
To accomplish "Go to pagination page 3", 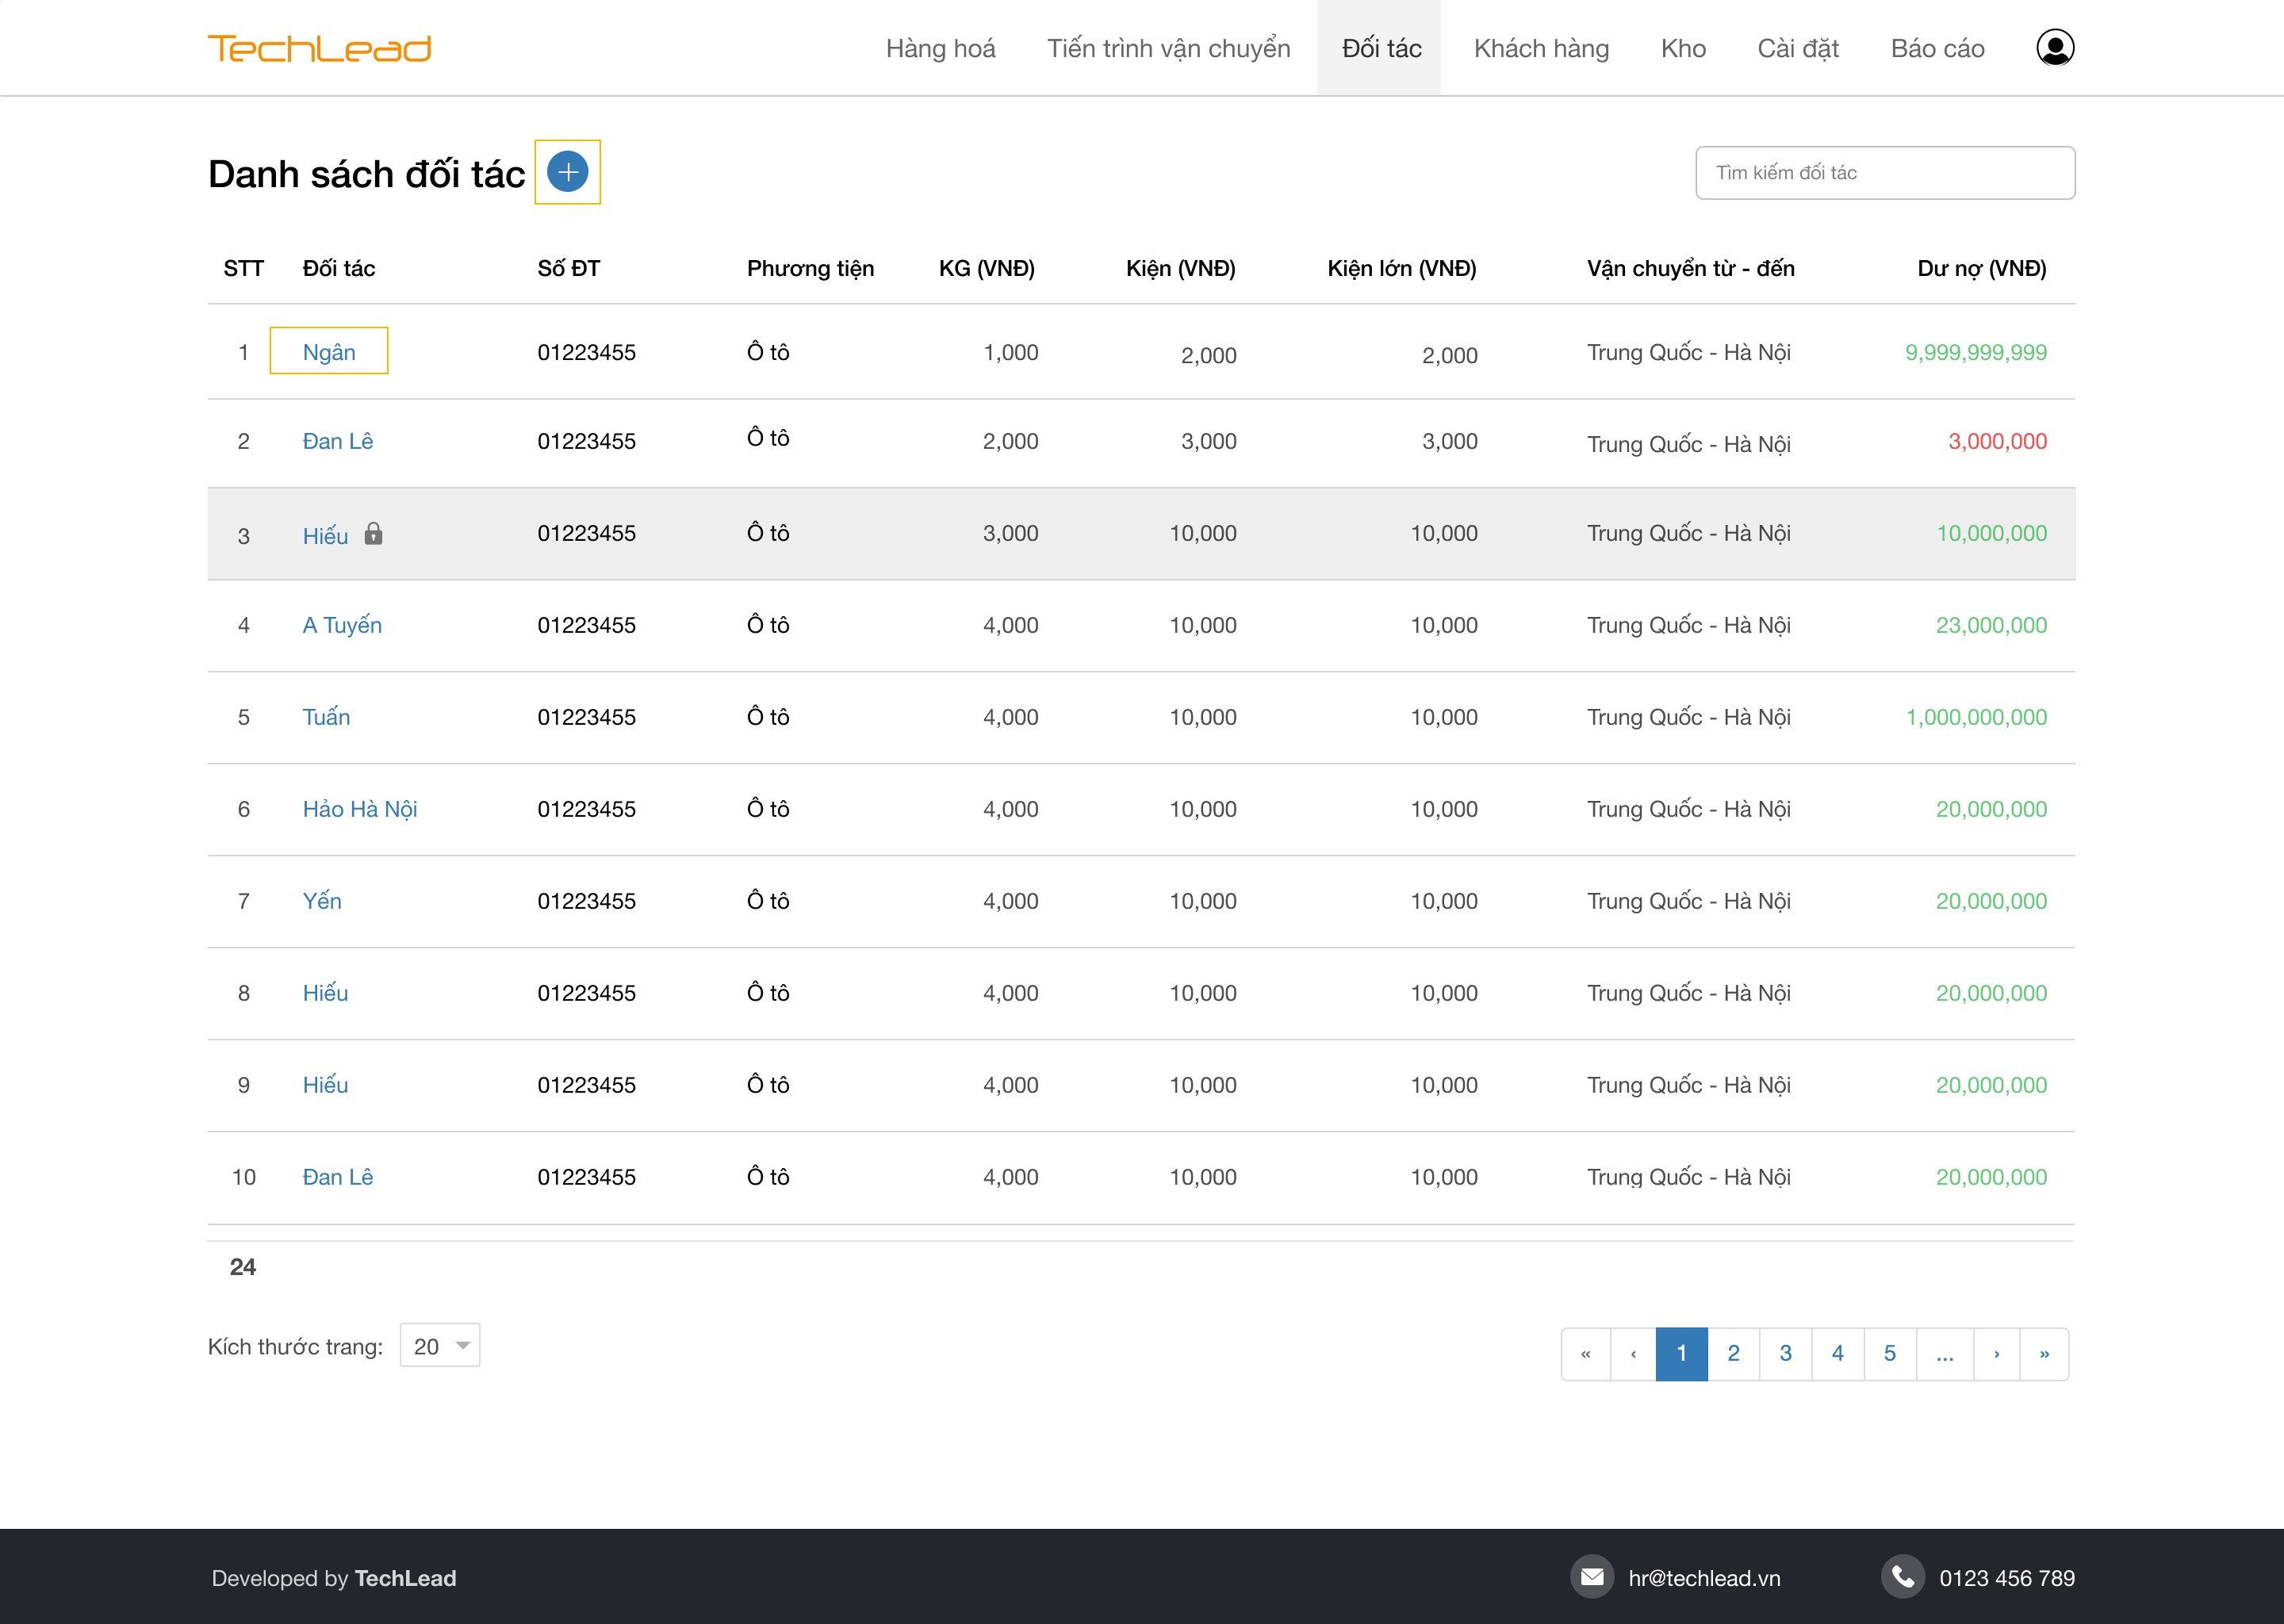I will pyautogui.click(x=1786, y=1354).
